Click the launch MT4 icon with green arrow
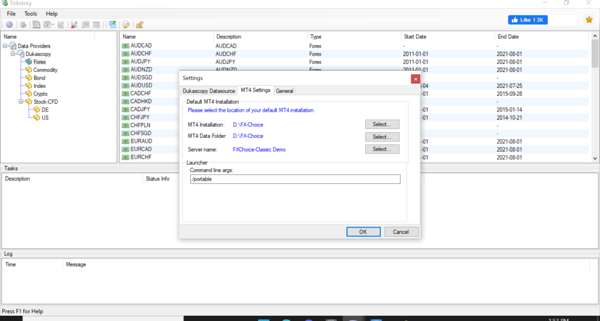Image resolution: width=600 pixels, height=321 pixels. pyautogui.click(x=113, y=25)
